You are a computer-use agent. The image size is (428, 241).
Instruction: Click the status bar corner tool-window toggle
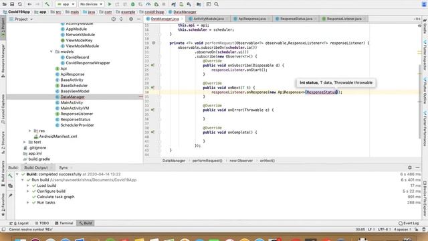point(3,230)
